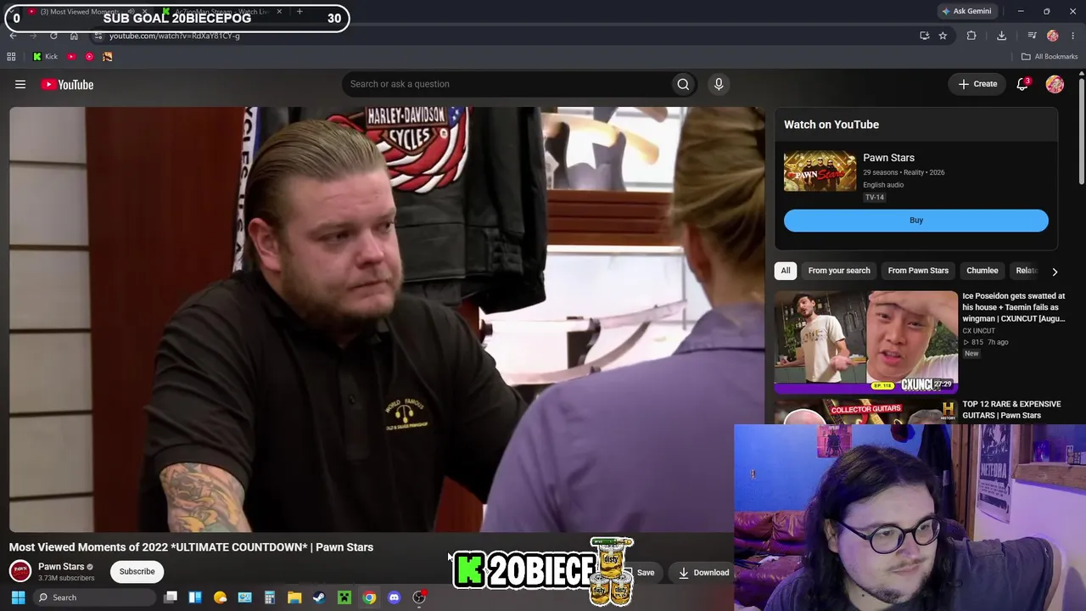This screenshot has height=611, width=1086.
Task: Open OBS Studio from the taskbar
Action: tap(419, 597)
